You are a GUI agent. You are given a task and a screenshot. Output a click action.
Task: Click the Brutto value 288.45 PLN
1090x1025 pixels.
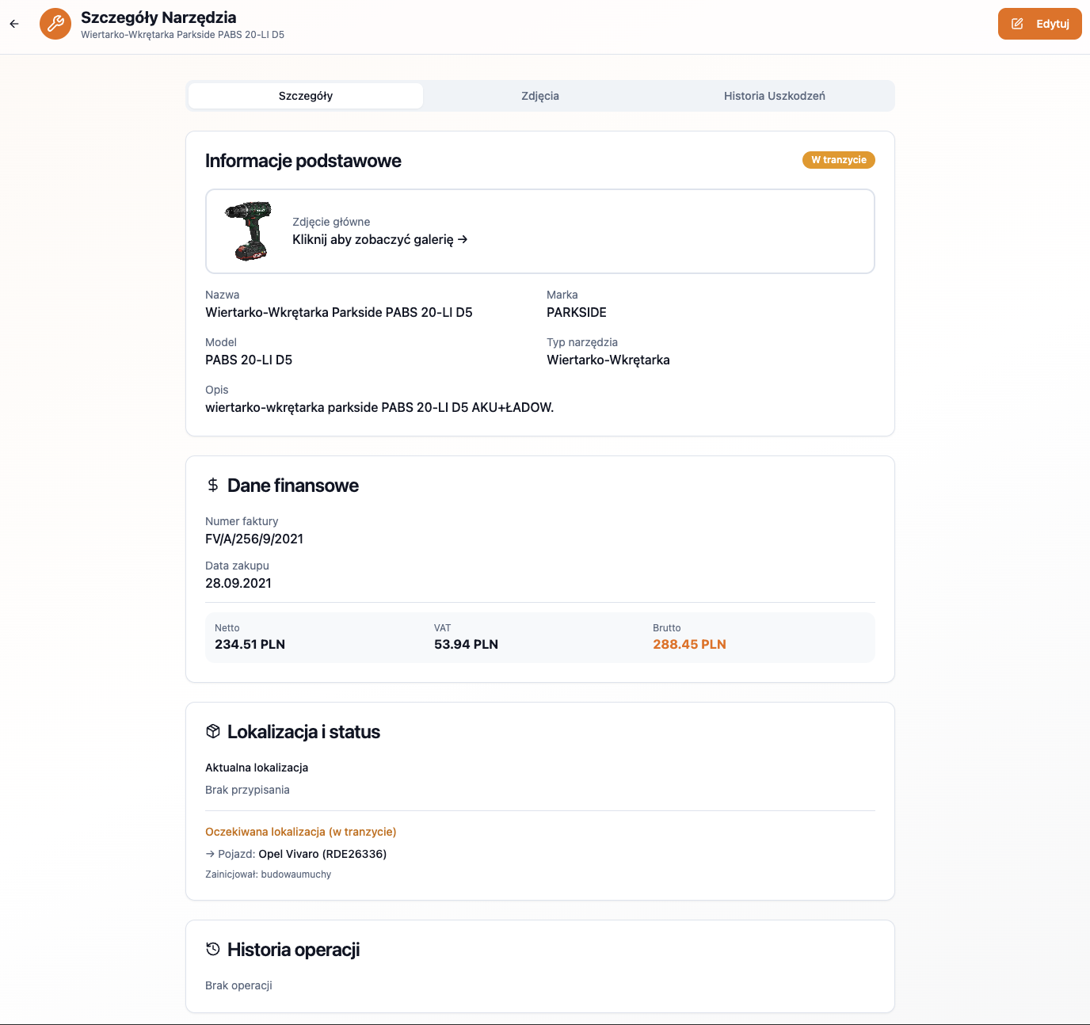point(688,644)
